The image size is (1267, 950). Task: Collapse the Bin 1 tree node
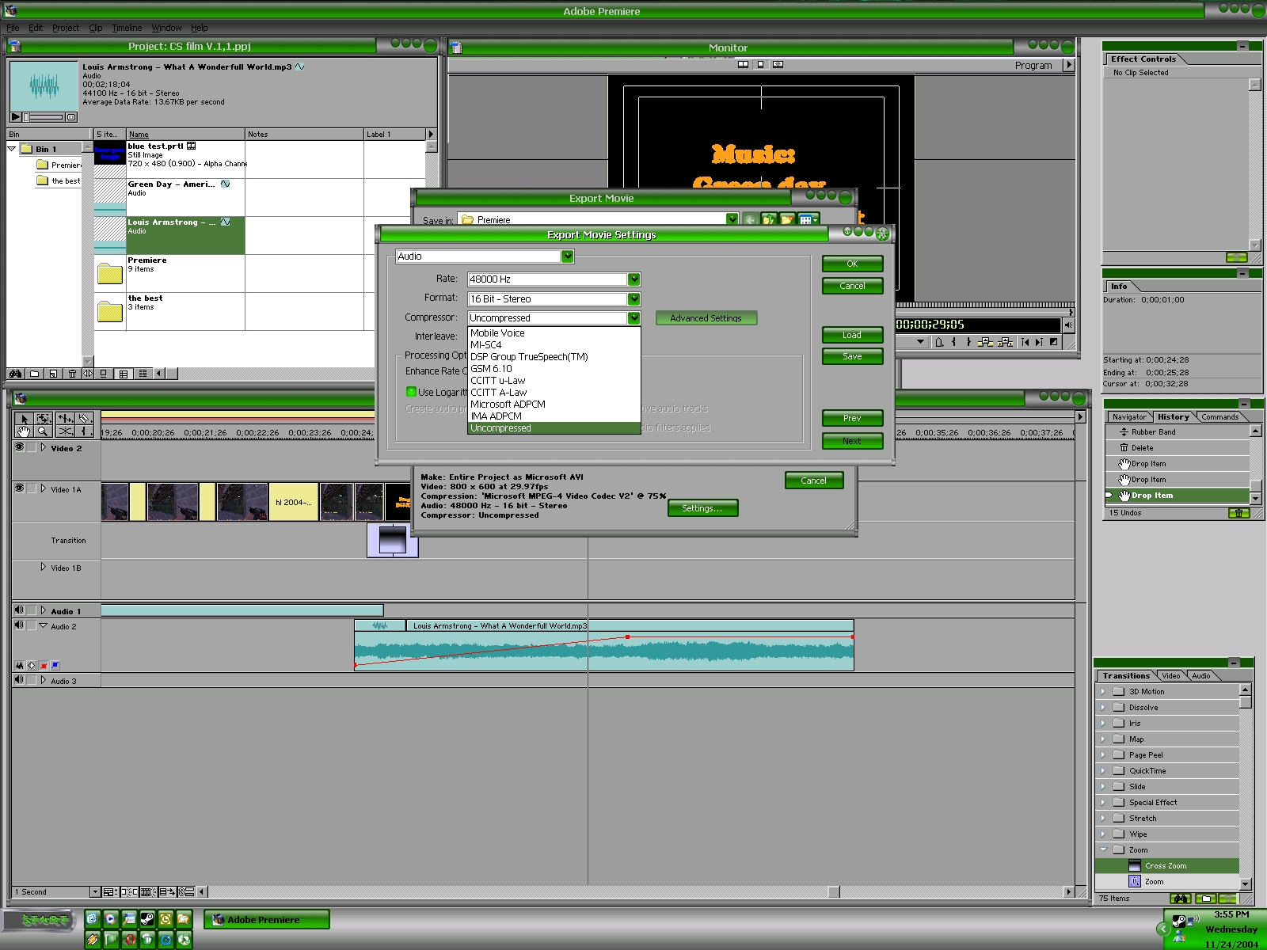pos(12,149)
